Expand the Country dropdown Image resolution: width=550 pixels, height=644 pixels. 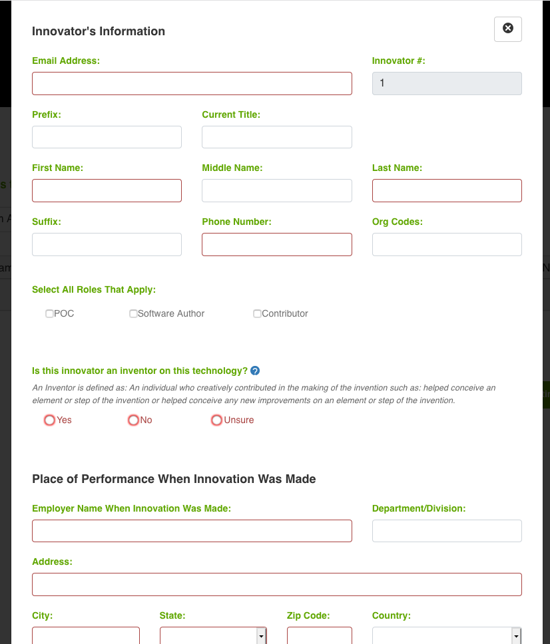(x=446, y=636)
